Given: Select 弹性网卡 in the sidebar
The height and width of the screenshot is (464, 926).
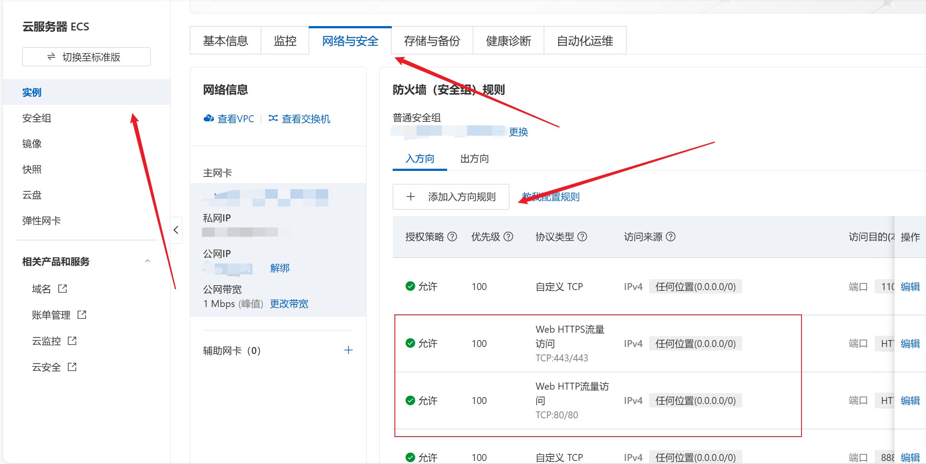Looking at the screenshot, I should pos(87,220).
